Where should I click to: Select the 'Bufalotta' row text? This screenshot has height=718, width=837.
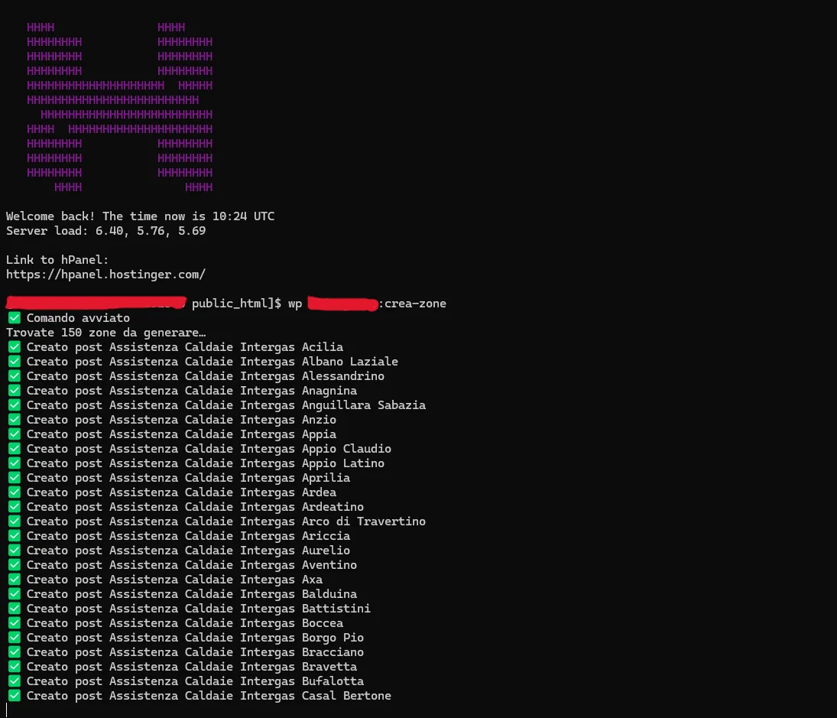click(195, 681)
